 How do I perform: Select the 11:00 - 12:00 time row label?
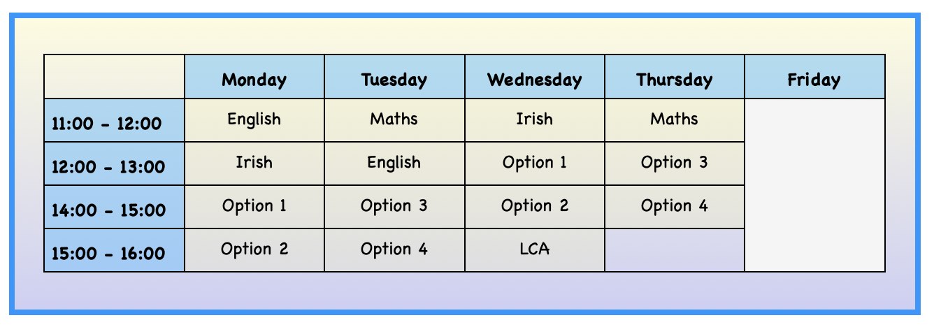115,120
